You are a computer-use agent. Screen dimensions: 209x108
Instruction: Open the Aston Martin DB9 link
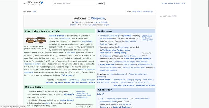pos(142,99)
